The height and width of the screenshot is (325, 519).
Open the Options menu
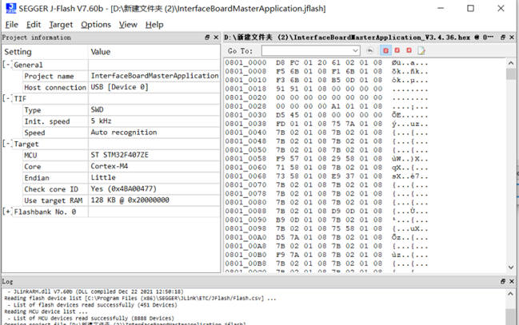(96, 25)
